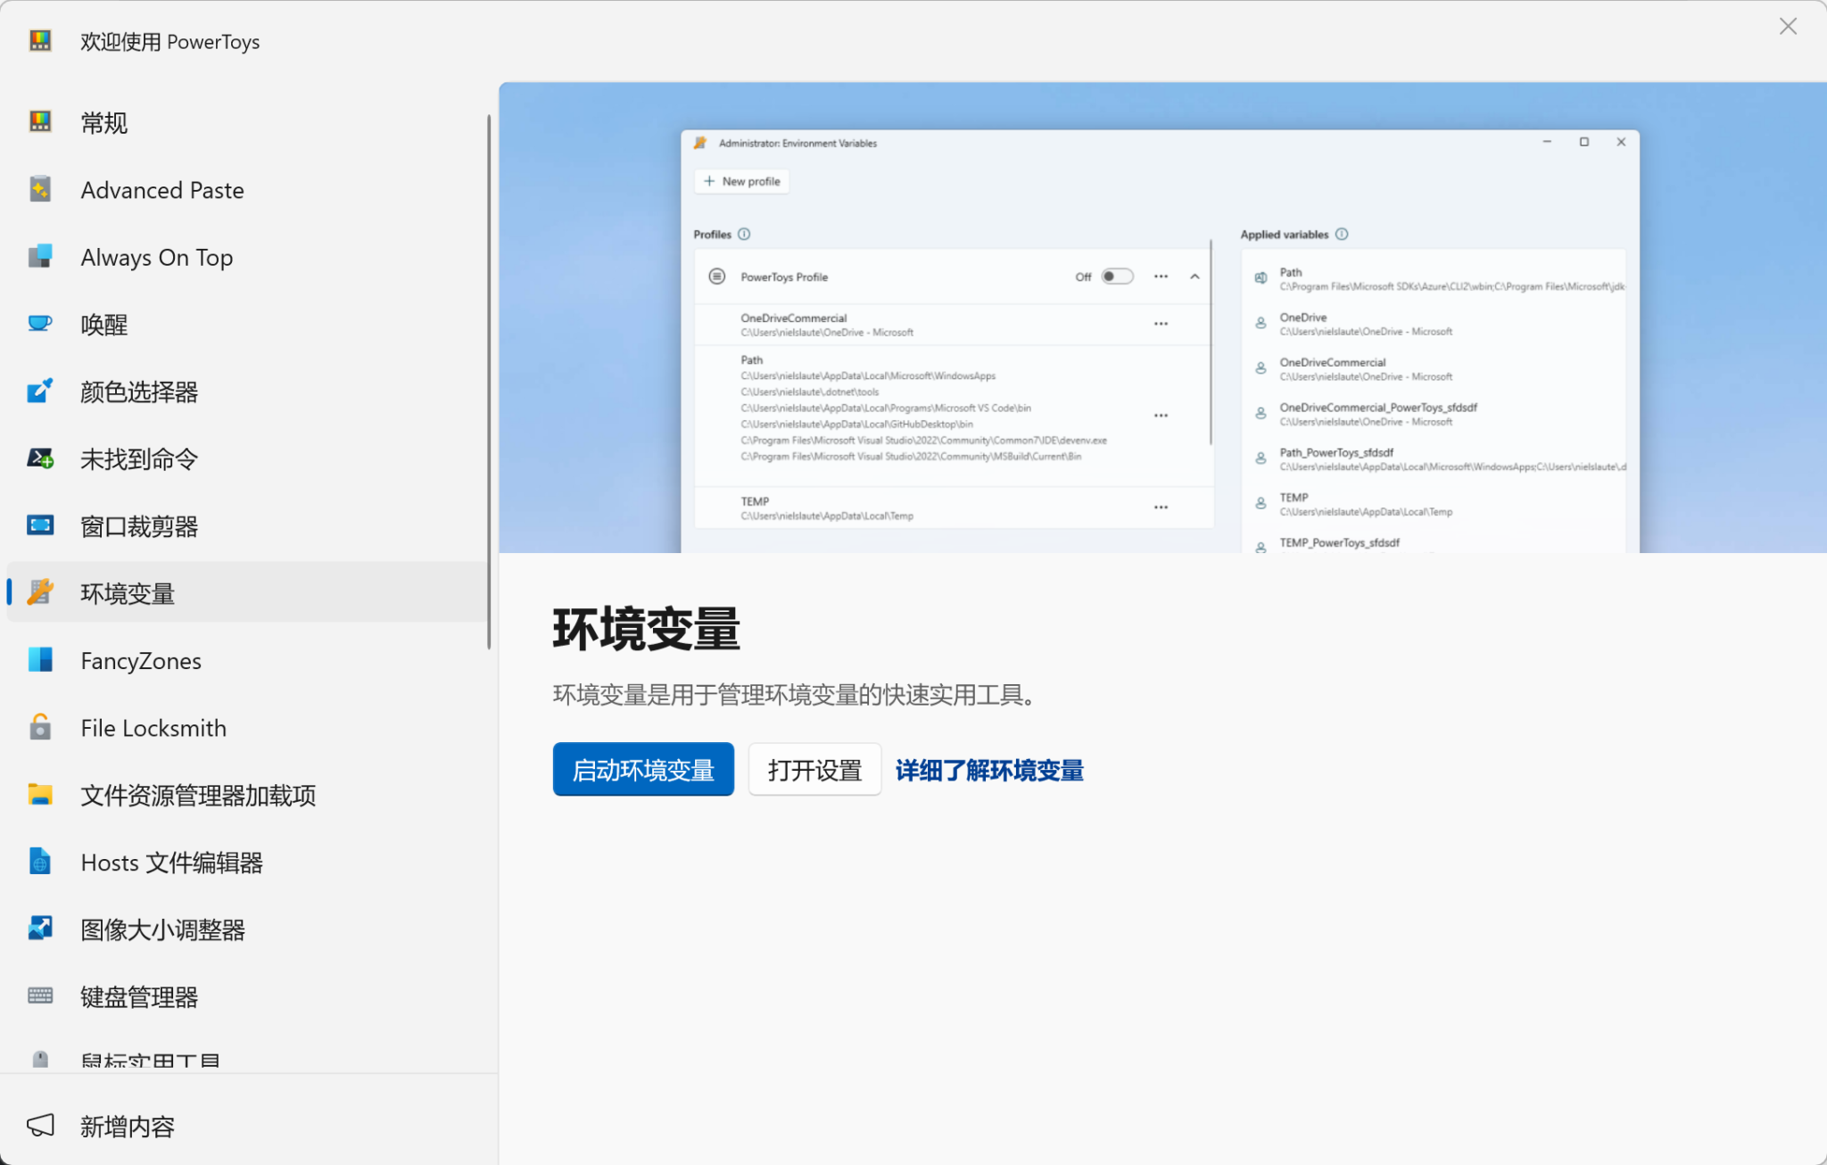The image size is (1827, 1165).
Task: Select 图像大小调整器 (Image Resizer)
Action: click(164, 929)
